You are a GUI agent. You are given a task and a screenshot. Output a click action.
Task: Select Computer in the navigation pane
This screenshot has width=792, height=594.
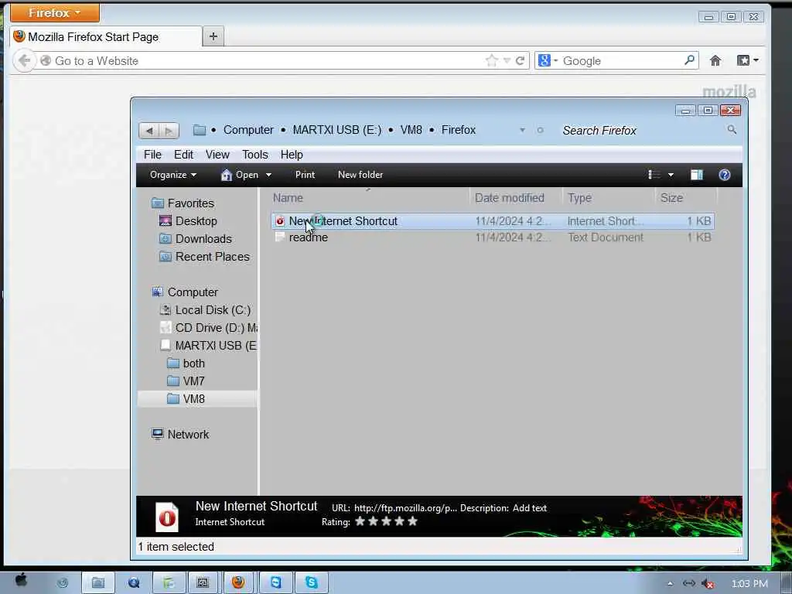(x=185, y=292)
